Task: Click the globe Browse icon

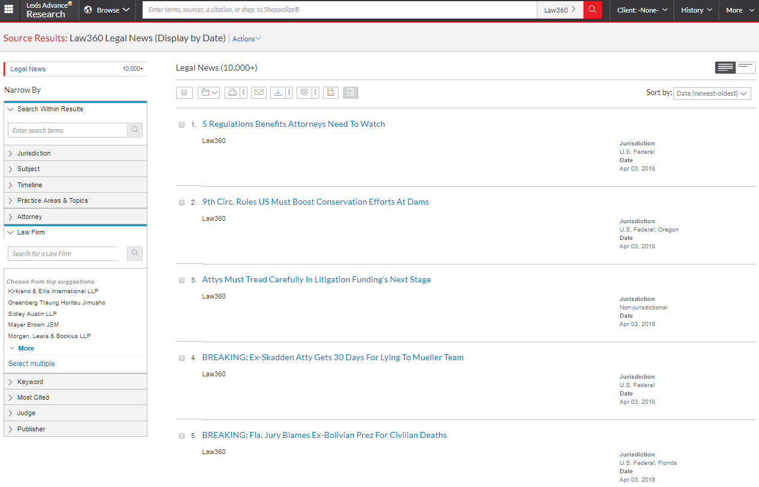Action: click(88, 10)
